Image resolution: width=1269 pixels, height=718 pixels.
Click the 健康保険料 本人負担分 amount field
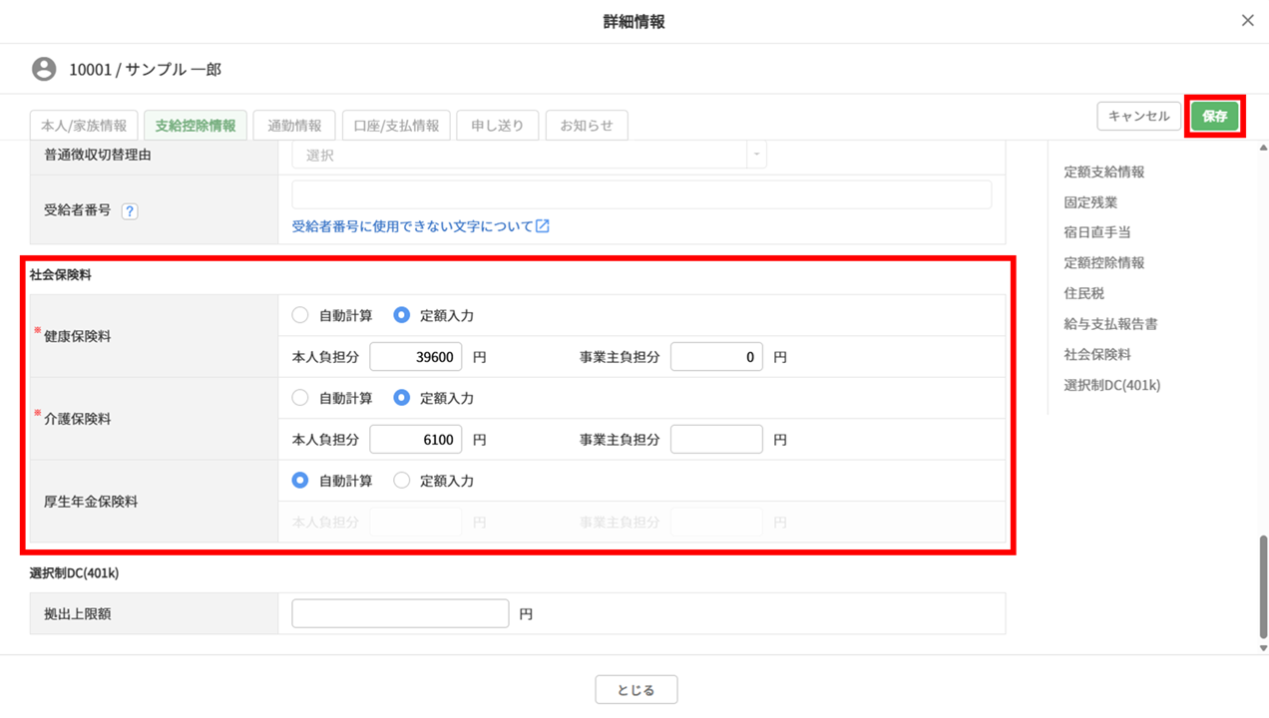coord(415,357)
